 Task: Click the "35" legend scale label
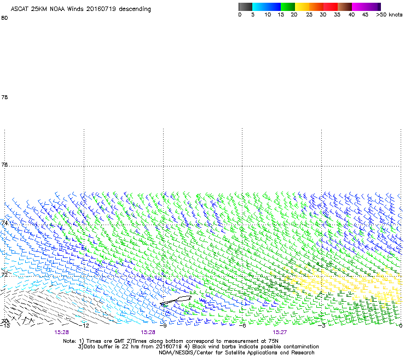tap(337, 15)
